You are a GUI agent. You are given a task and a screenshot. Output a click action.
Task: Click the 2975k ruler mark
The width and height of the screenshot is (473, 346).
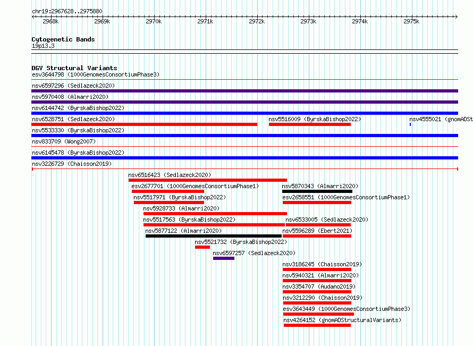point(411,21)
